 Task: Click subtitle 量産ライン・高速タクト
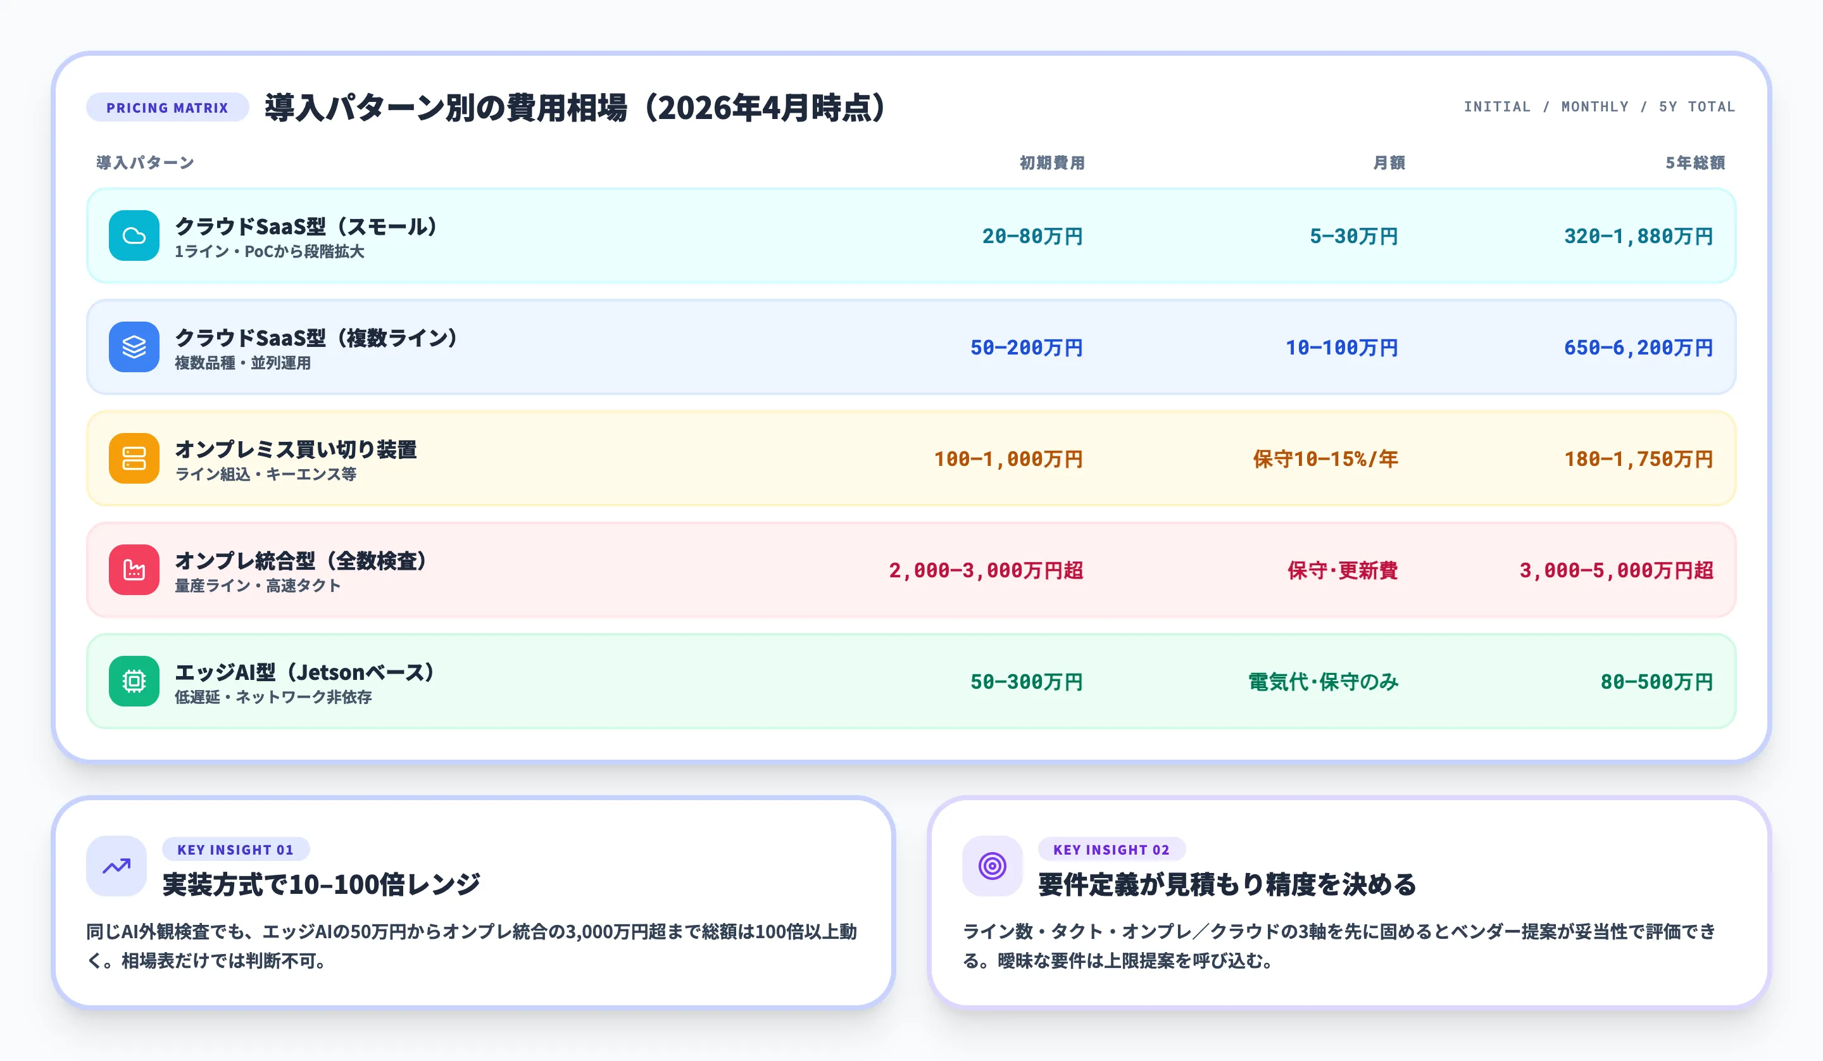(x=258, y=586)
